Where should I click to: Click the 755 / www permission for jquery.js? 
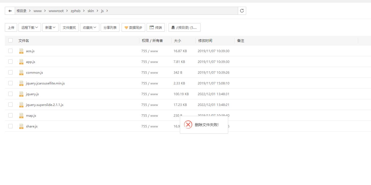pyautogui.click(x=150, y=94)
